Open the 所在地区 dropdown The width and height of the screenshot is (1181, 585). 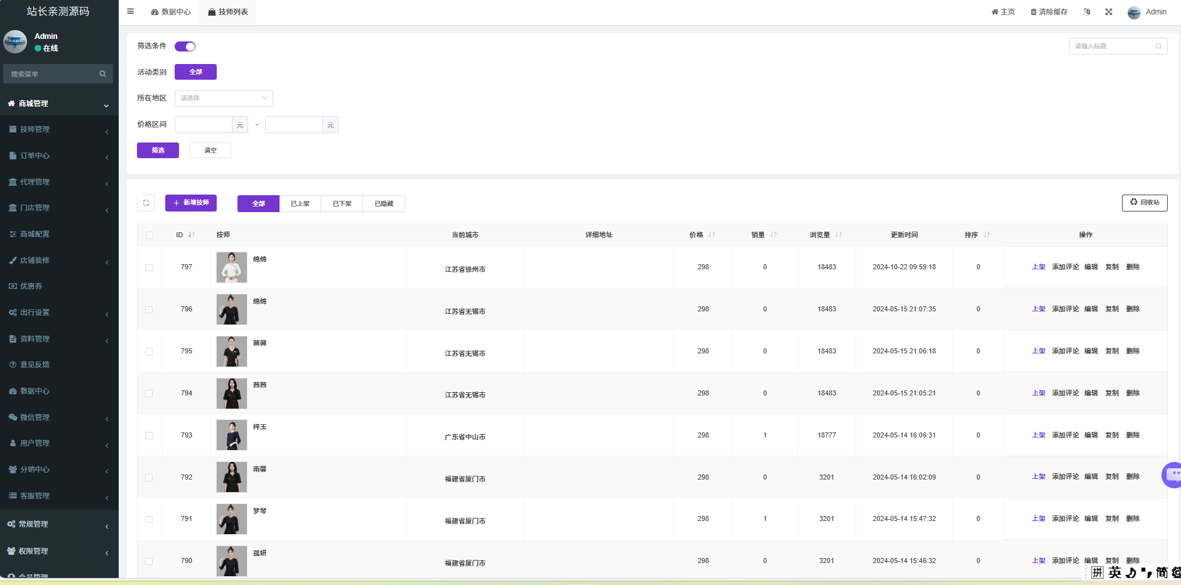[224, 99]
